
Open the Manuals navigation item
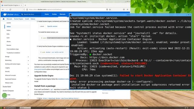coord(62,14)
